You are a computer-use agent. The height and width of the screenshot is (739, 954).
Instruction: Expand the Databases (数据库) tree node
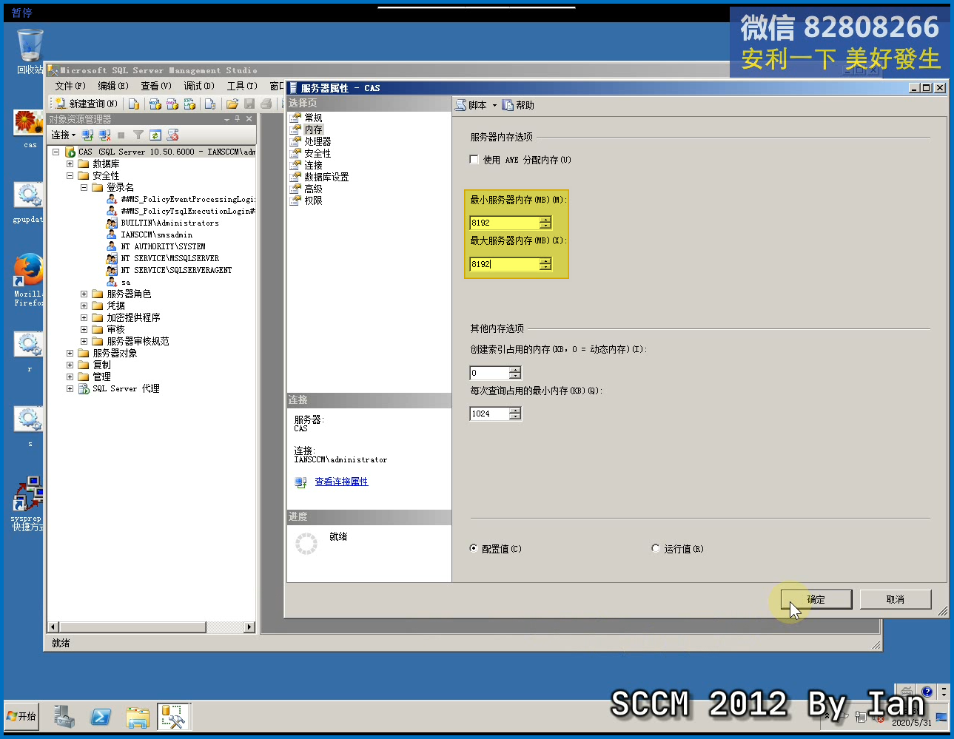pos(70,163)
